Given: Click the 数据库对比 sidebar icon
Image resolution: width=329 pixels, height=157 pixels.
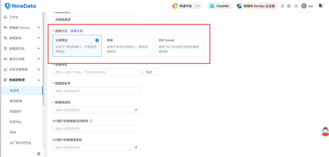Looking at the screenshot, I should [x=5, y=48].
